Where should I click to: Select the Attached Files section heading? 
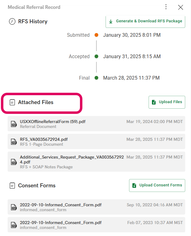pos(36,102)
